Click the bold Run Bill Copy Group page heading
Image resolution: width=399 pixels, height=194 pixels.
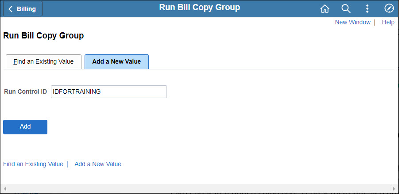coord(43,36)
